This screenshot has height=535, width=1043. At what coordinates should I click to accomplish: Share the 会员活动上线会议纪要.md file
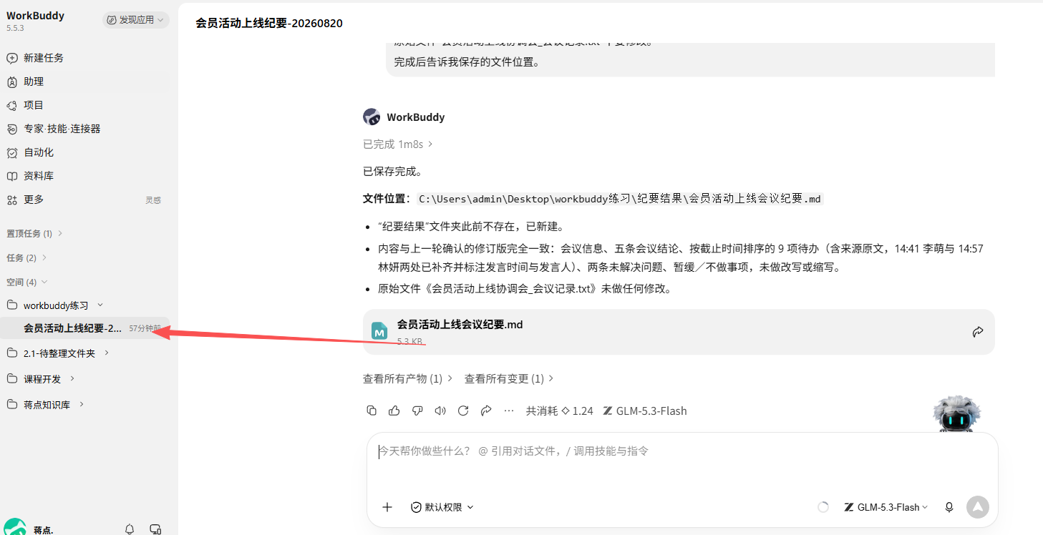coord(978,332)
